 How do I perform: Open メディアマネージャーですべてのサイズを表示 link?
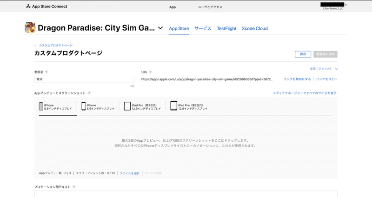(305, 93)
